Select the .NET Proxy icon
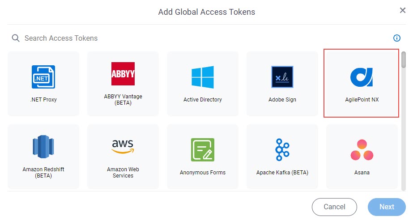 [x=43, y=77]
